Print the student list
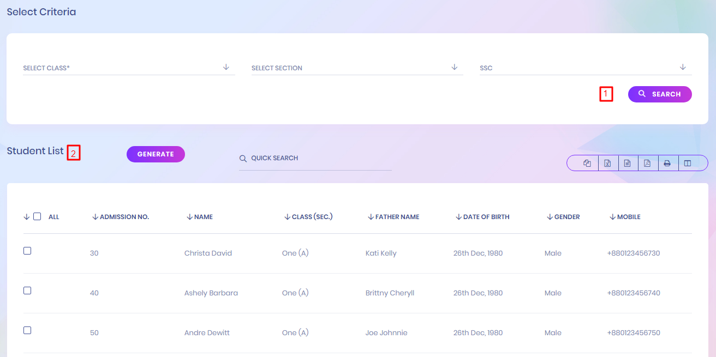716x357 pixels. (667, 163)
